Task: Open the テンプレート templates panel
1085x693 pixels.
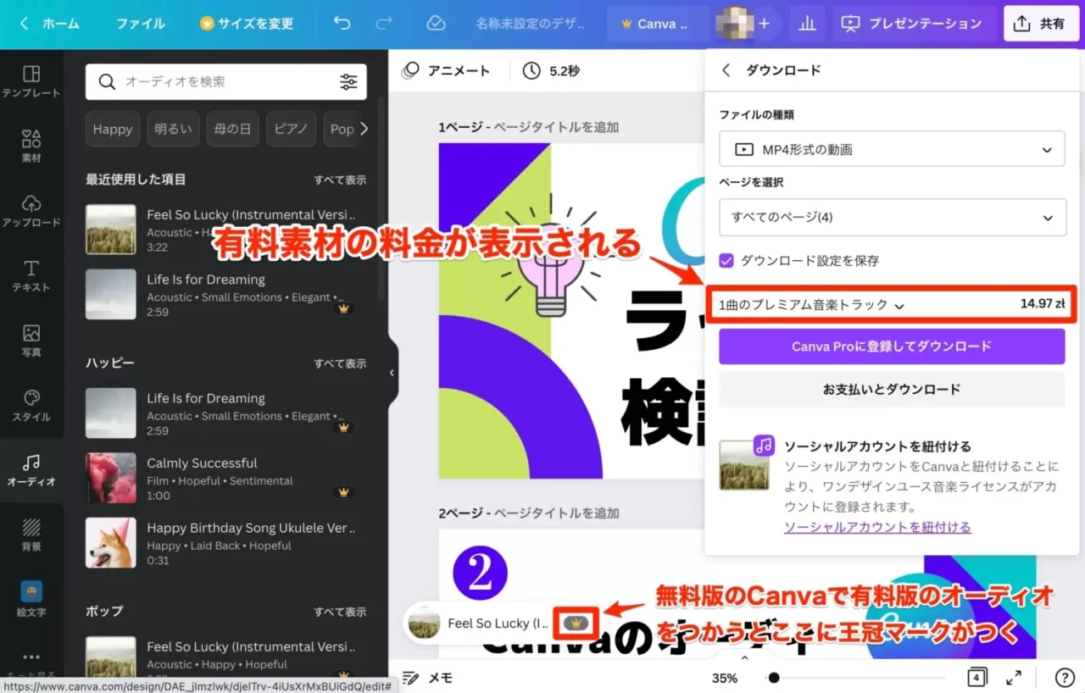Action: [31, 82]
